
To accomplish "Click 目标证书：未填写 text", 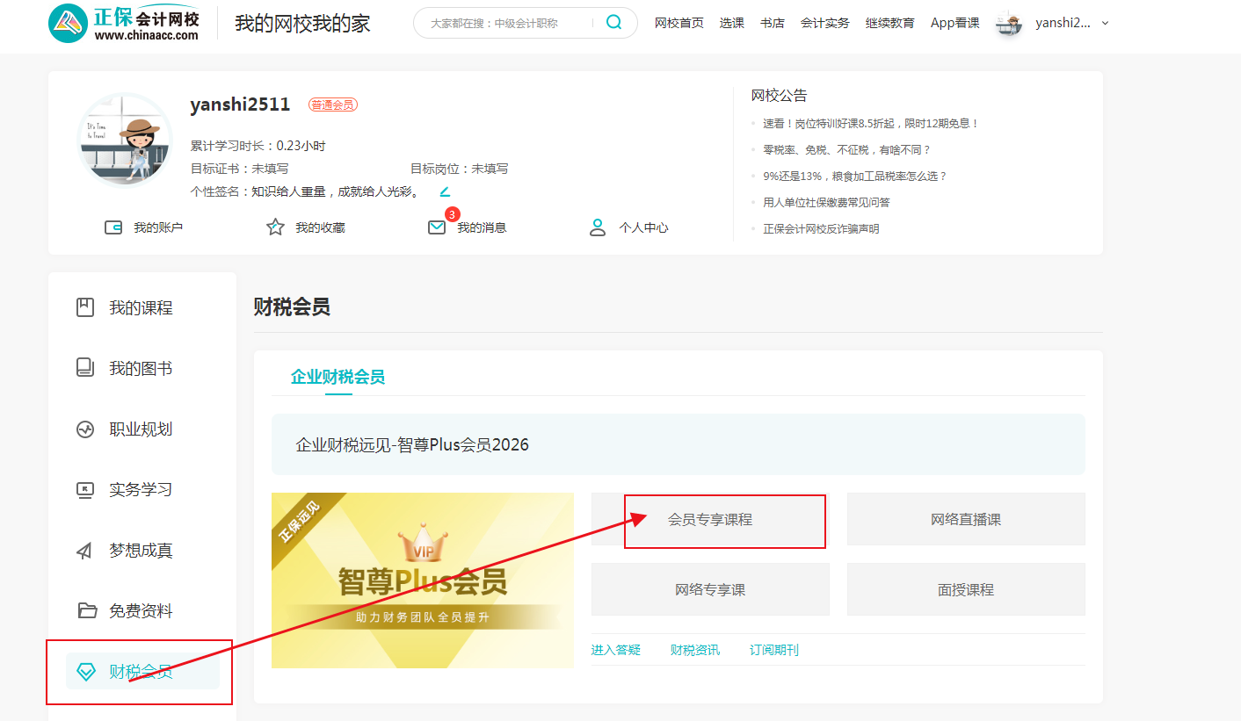I will coord(239,169).
